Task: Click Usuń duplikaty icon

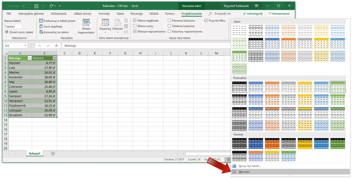Action: point(41,27)
